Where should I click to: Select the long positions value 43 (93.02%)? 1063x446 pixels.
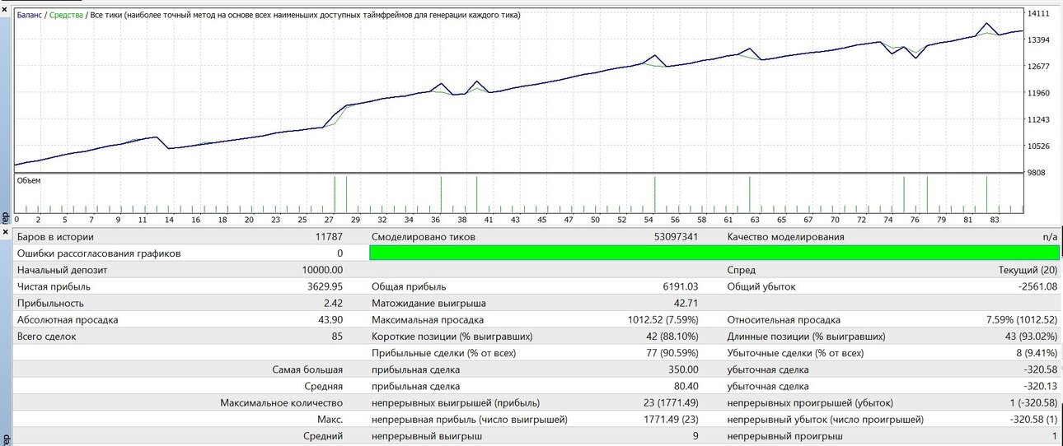point(1031,336)
